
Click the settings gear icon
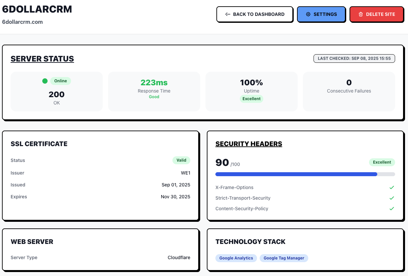point(308,14)
